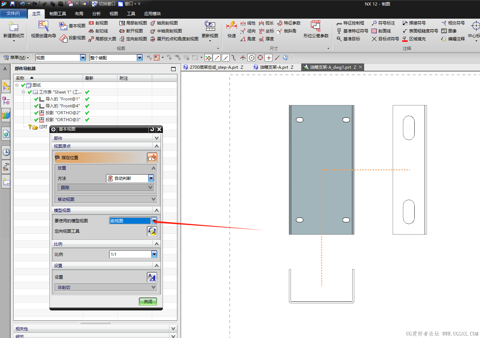Open the text Settings (设置) icon in dialog
480x338 pixels.
click(152, 277)
